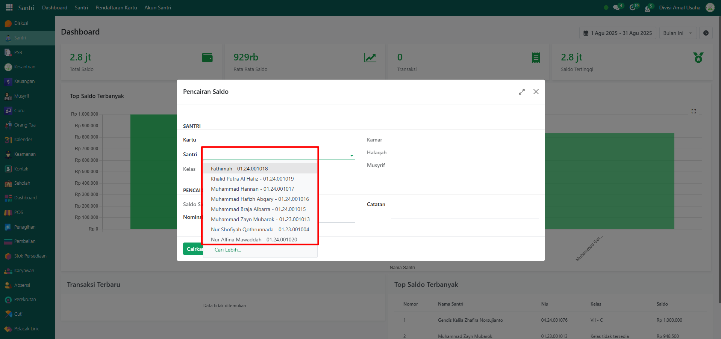Open the Akun Santri top menu
This screenshot has height=339, width=721.
click(158, 8)
